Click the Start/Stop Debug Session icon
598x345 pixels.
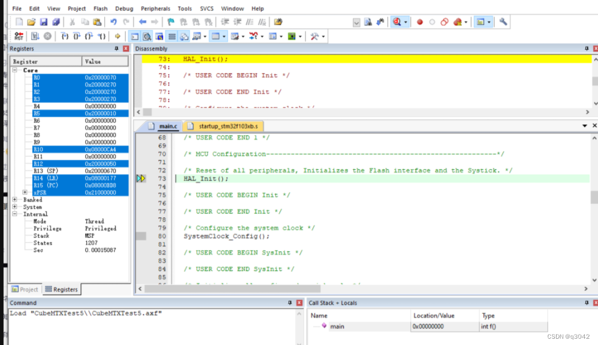click(397, 22)
